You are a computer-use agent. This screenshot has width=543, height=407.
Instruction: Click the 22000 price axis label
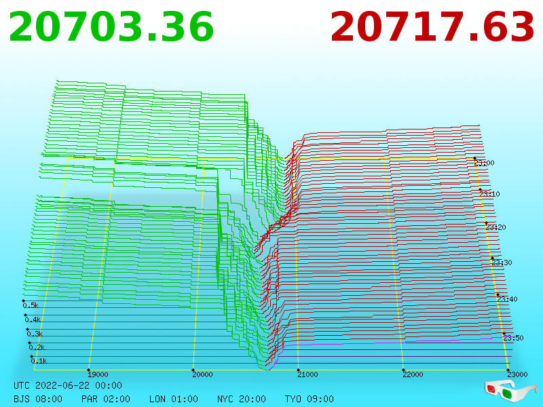pyautogui.click(x=413, y=374)
